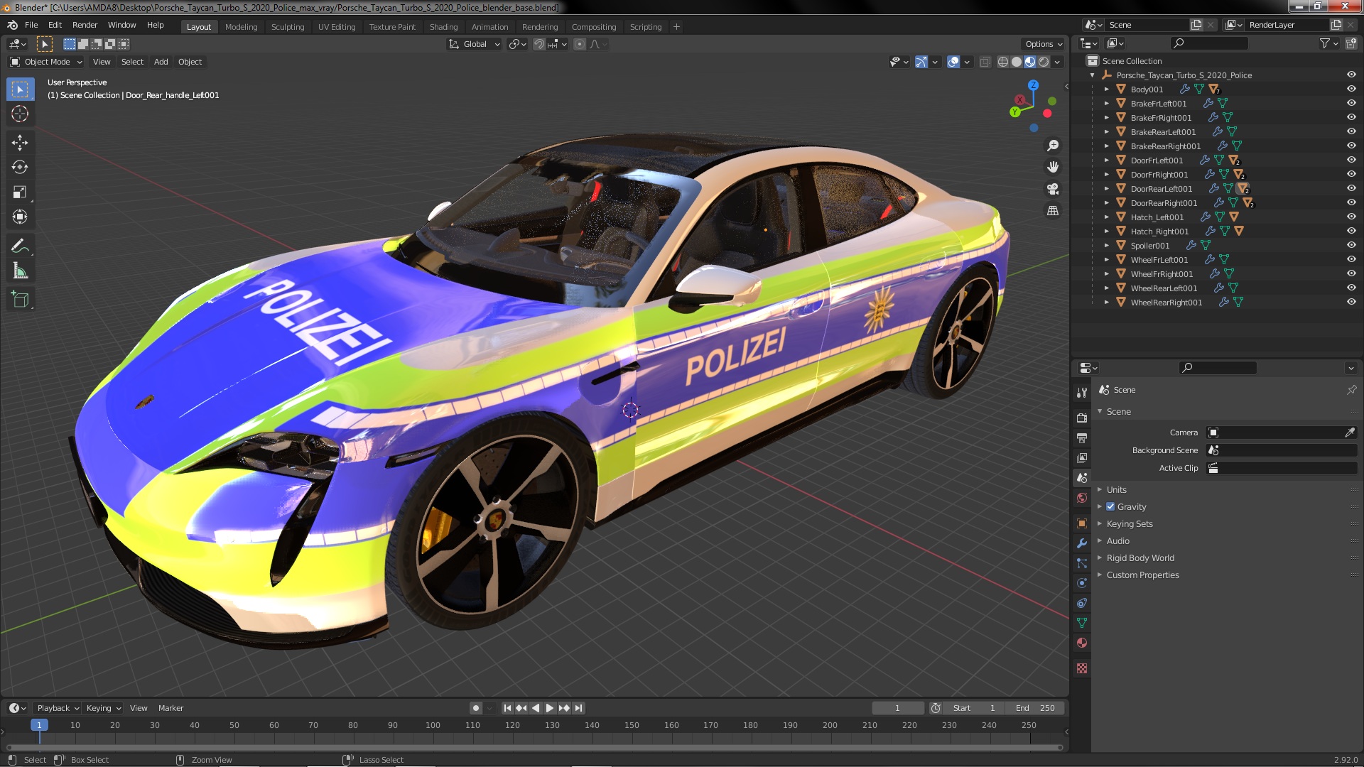Jump to the timeline end frame
This screenshot has width=1364, height=767.
click(579, 708)
